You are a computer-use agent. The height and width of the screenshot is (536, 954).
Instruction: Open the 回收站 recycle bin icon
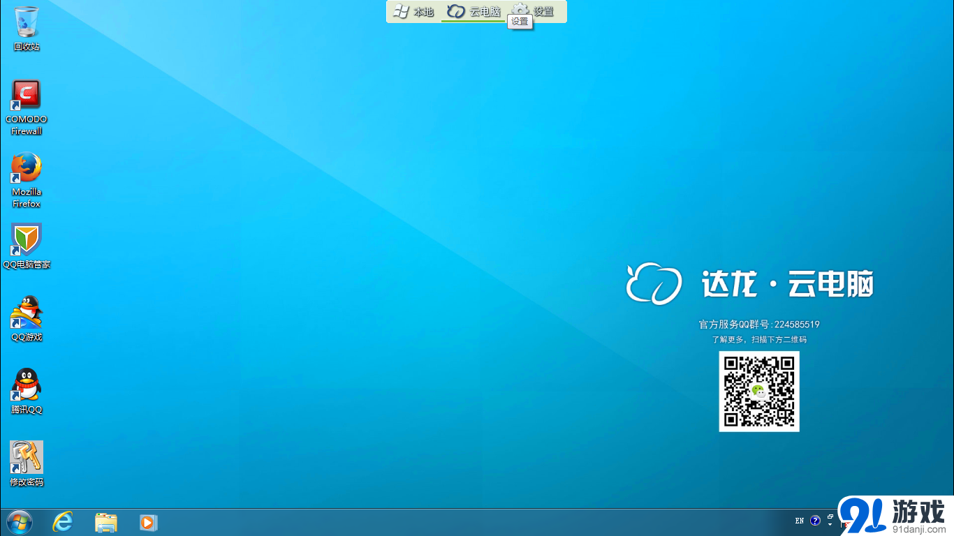click(x=27, y=28)
